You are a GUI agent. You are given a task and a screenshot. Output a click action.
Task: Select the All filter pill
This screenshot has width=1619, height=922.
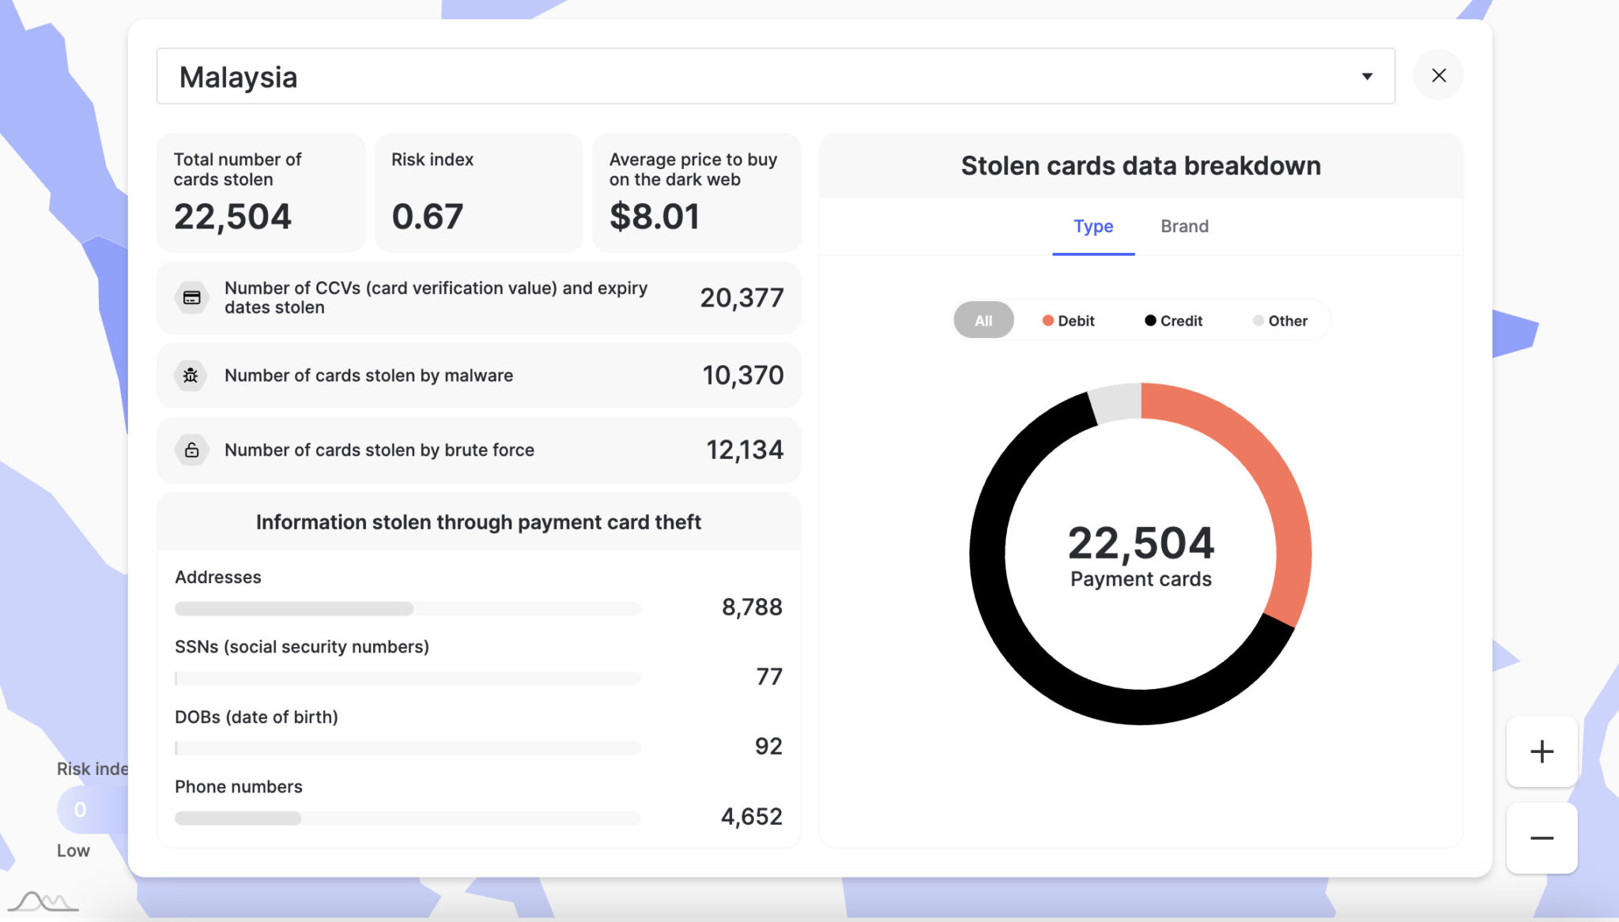pos(983,321)
